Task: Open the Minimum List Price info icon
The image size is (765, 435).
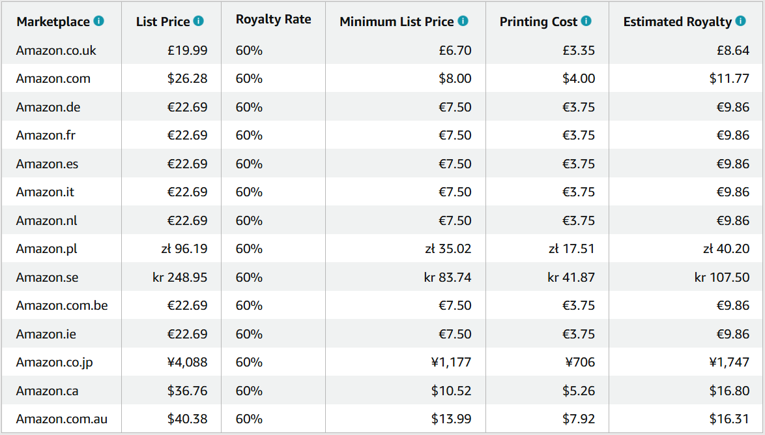Action: (463, 21)
